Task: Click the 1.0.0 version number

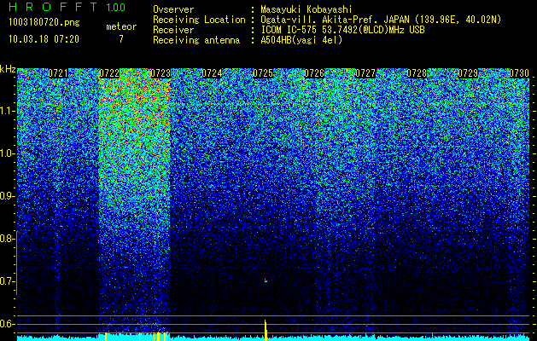Action: point(115,8)
